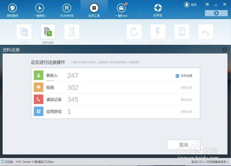Screen dimensions: 231x166
Task: Click the download manager button
Action: coord(216,13)
